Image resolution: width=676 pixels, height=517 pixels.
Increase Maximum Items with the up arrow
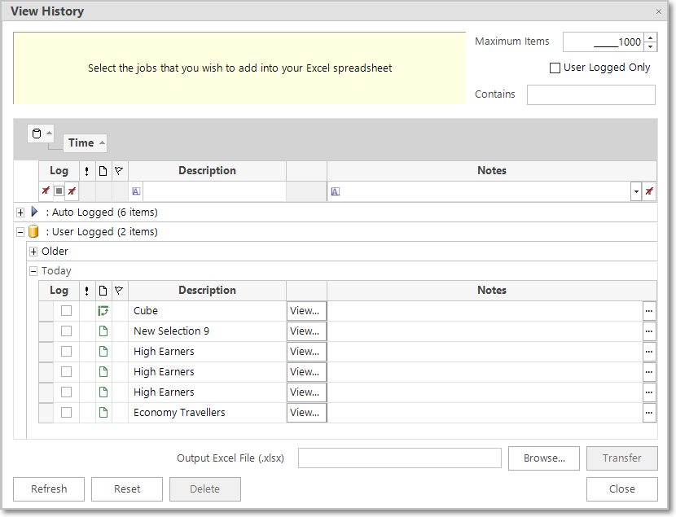click(651, 38)
